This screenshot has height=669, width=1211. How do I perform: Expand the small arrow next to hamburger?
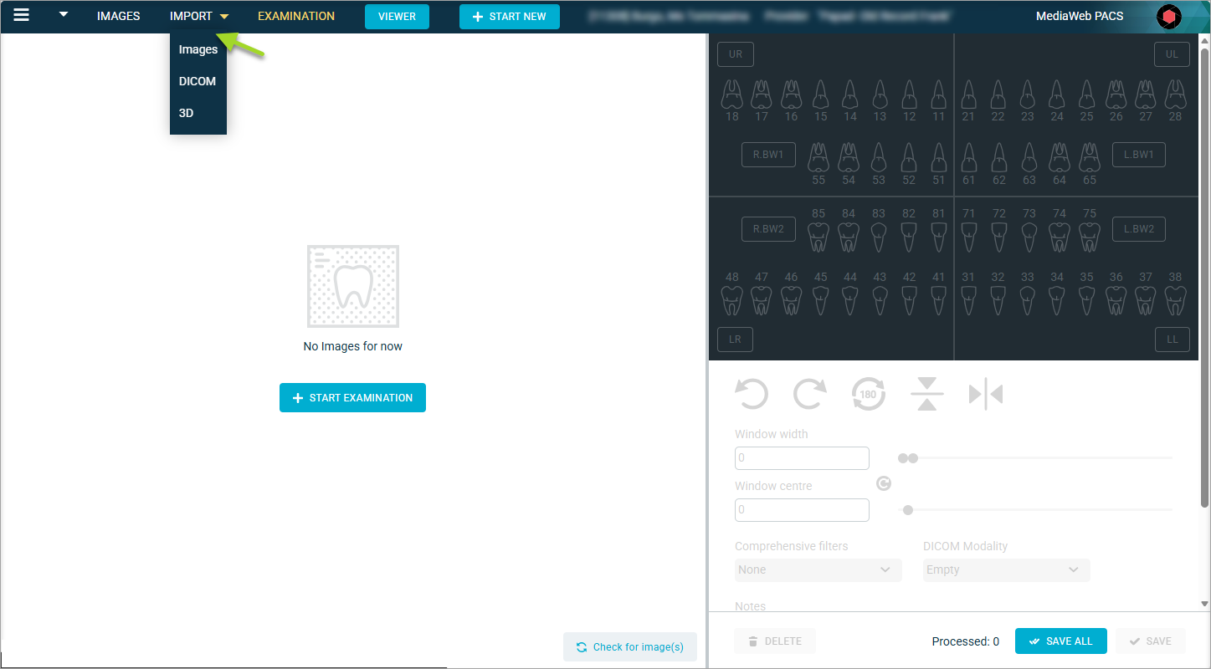(x=64, y=14)
